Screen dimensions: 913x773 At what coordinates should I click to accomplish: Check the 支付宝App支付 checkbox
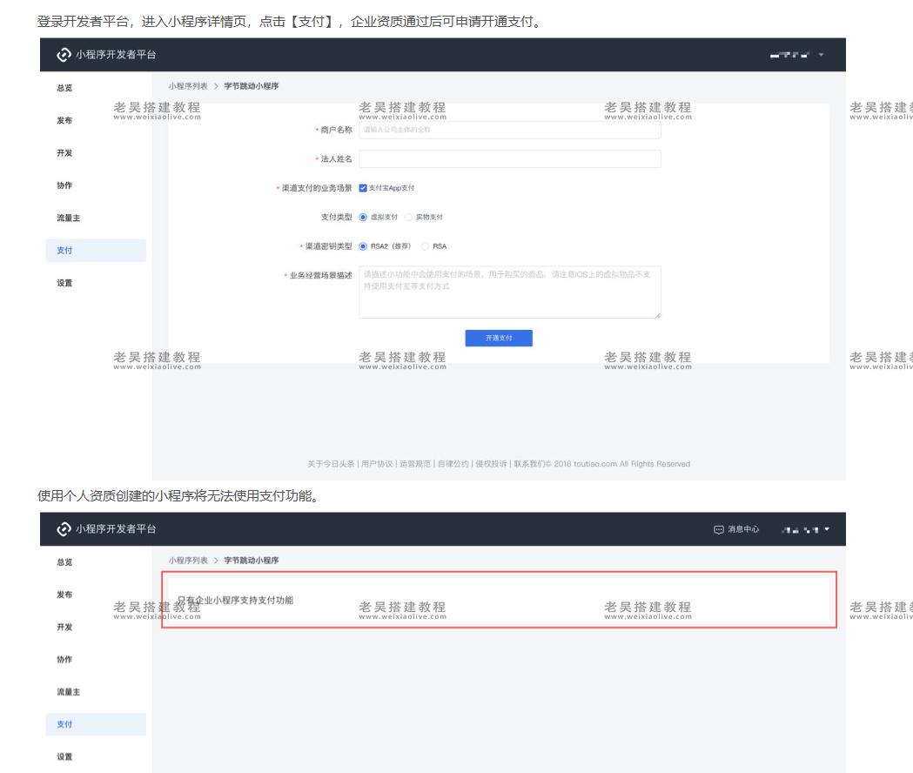(363, 187)
